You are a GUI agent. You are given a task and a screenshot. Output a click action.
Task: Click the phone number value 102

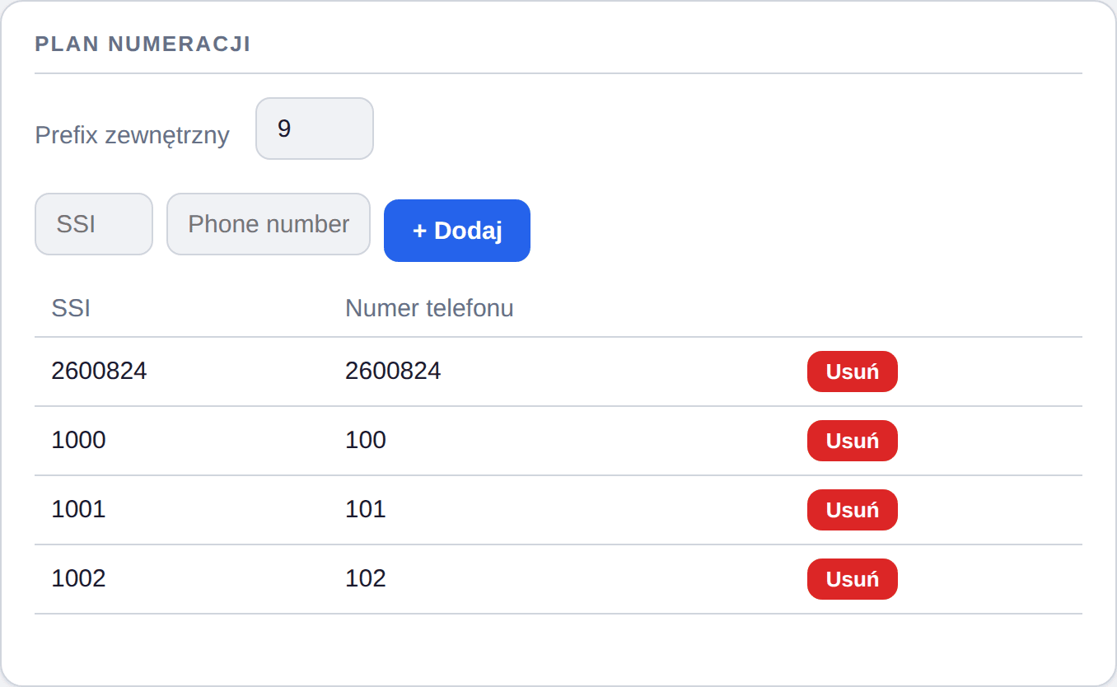coord(366,578)
